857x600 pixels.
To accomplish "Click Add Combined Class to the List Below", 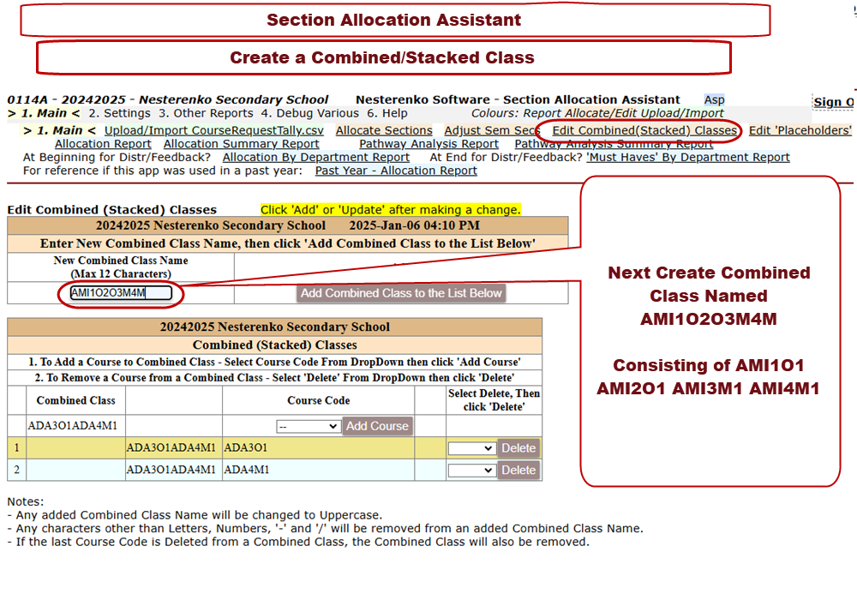I will coord(401,293).
